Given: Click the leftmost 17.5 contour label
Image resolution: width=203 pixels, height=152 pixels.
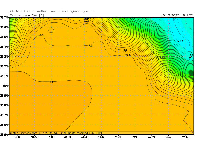Looking at the screenshot, I should [x=41, y=35].
